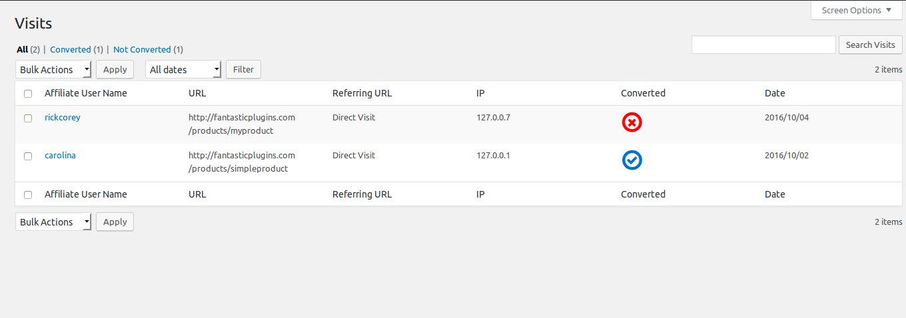Open the rickcorey affiliate link

(63, 117)
